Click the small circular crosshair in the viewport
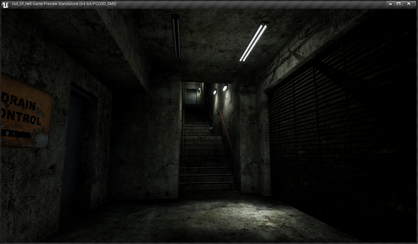Screen dimensions: 418x244 tap(211, 128)
